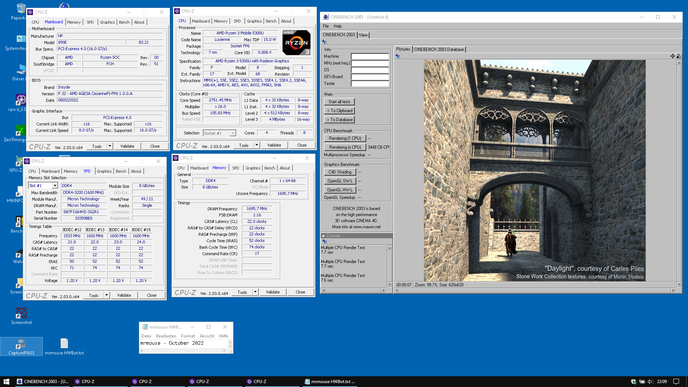This screenshot has height=387, width=688.
Task: Open the Windows Start menu
Action: click(6, 382)
